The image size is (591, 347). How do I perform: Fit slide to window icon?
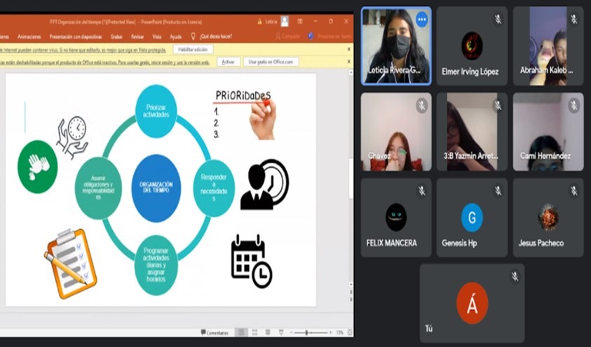point(348,332)
